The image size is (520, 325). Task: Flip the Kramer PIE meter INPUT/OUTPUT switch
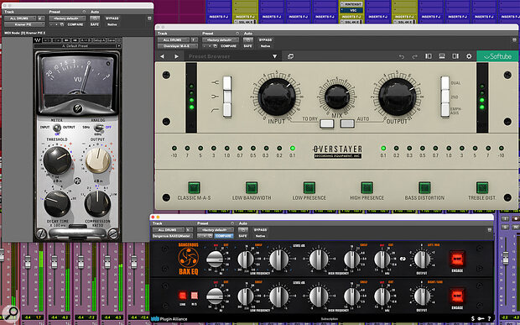pos(57,128)
